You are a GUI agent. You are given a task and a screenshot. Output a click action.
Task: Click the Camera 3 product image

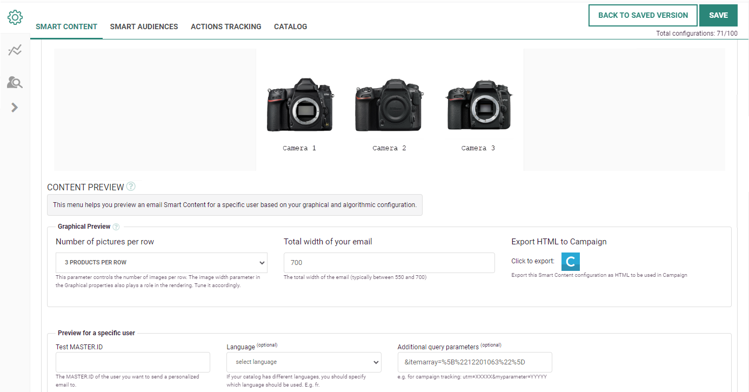click(478, 105)
